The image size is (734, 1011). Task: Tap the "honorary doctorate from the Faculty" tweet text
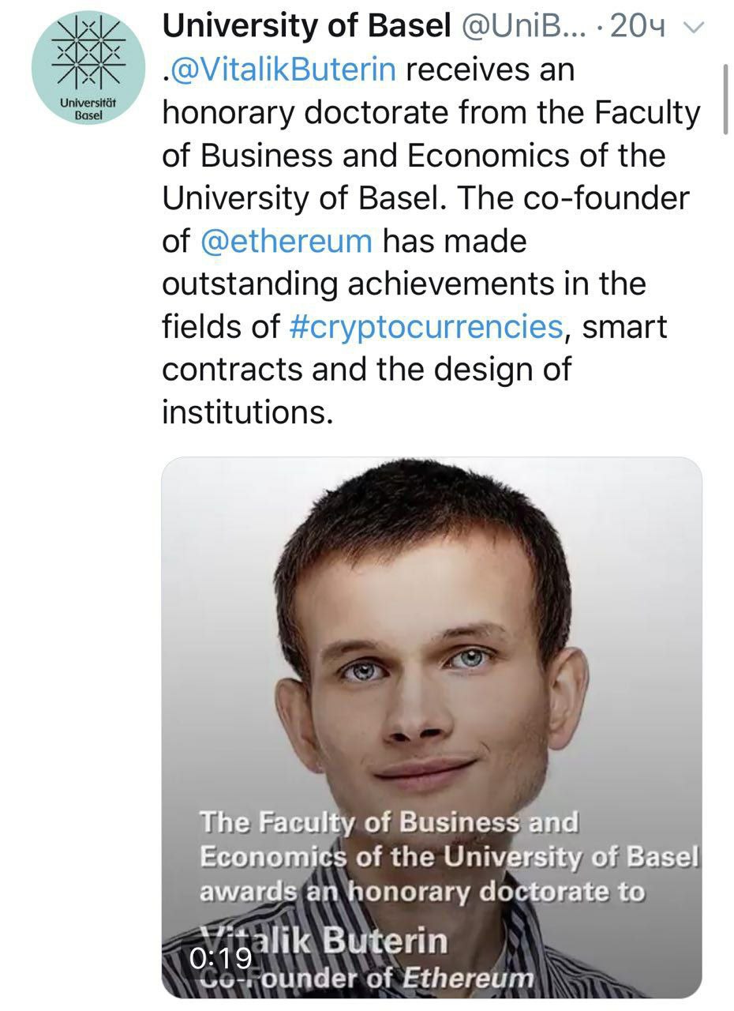(431, 112)
